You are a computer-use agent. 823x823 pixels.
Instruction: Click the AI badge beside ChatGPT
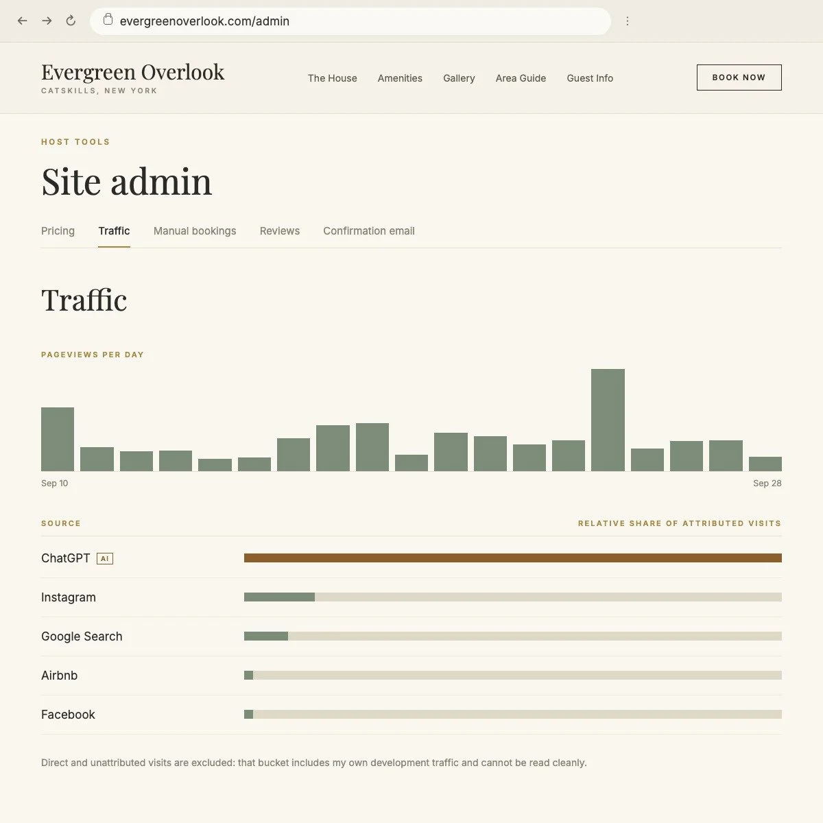(105, 558)
